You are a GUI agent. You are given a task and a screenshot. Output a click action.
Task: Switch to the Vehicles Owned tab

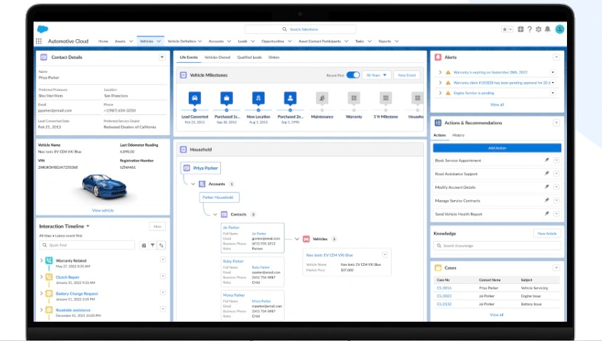217,57
